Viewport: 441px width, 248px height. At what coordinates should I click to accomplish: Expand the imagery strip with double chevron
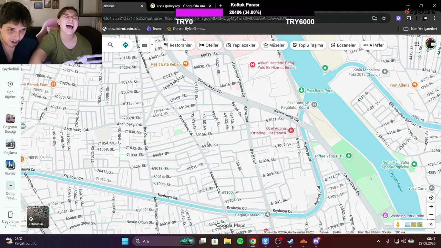coord(430,224)
